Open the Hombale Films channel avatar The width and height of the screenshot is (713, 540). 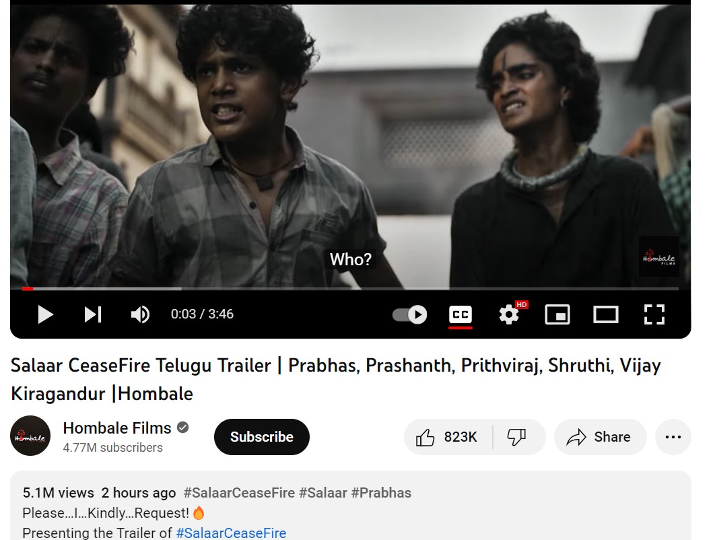pyautogui.click(x=30, y=436)
